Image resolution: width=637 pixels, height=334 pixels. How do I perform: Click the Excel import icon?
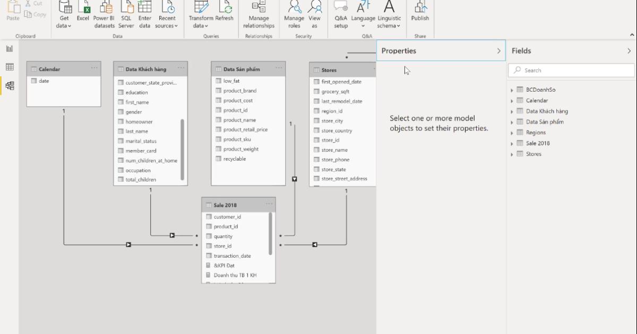83,8
